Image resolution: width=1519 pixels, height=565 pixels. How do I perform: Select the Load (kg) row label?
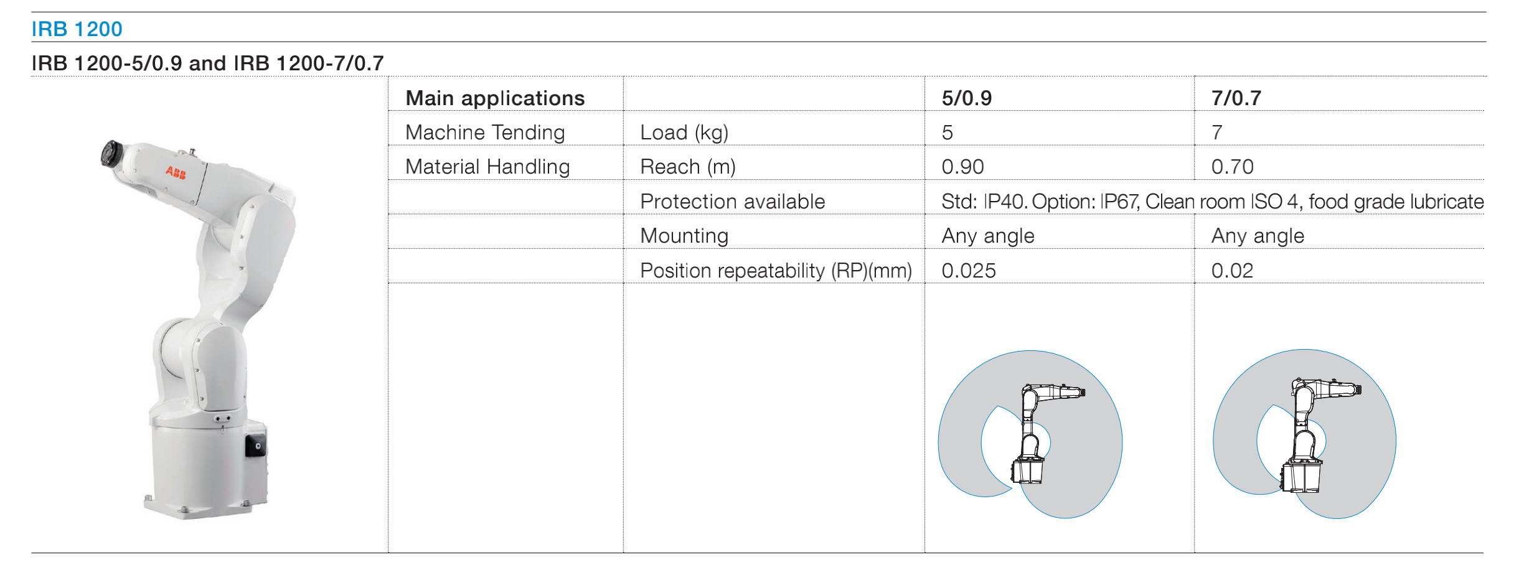684,133
